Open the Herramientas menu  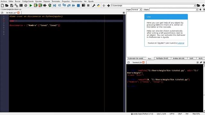pos(77,1)
